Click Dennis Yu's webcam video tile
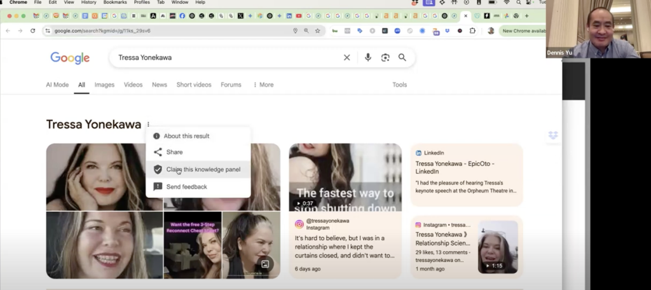The image size is (651, 290). click(598, 29)
